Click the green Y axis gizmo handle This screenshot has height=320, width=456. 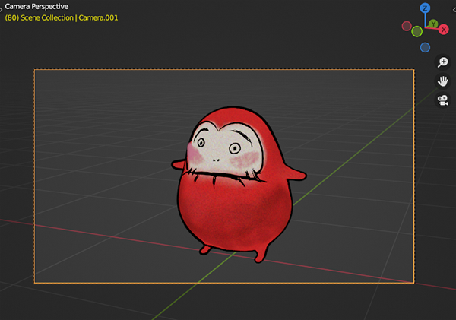[434, 24]
